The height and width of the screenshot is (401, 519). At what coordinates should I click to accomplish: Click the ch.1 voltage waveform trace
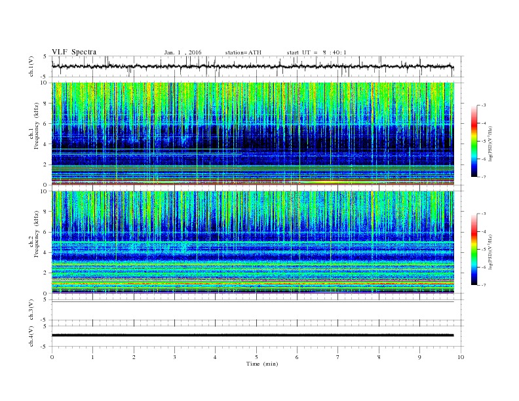click(252, 66)
